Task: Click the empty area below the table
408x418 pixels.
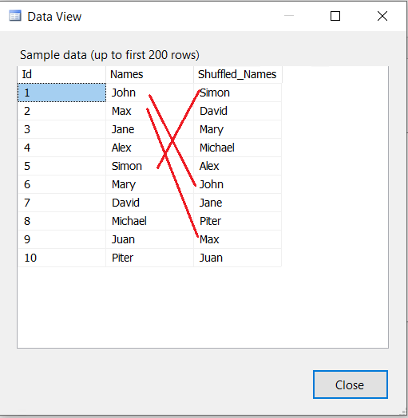Action: click(x=203, y=307)
